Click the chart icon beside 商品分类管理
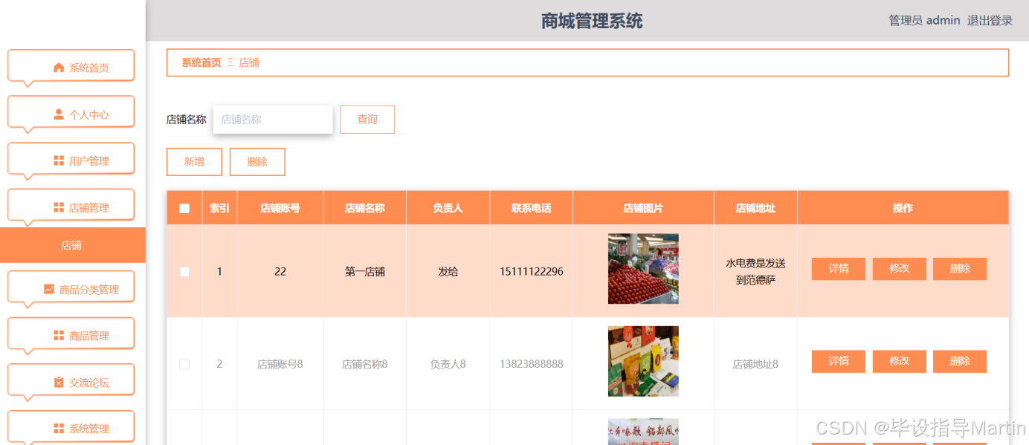The width and height of the screenshot is (1029, 445). pyautogui.click(x=49, y=289)
